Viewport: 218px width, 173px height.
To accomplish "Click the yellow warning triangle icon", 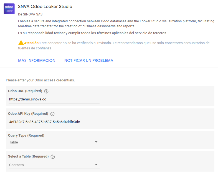I will point(21,42).
